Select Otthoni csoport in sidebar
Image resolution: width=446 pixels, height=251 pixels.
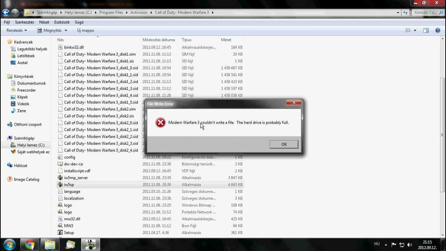28,124
